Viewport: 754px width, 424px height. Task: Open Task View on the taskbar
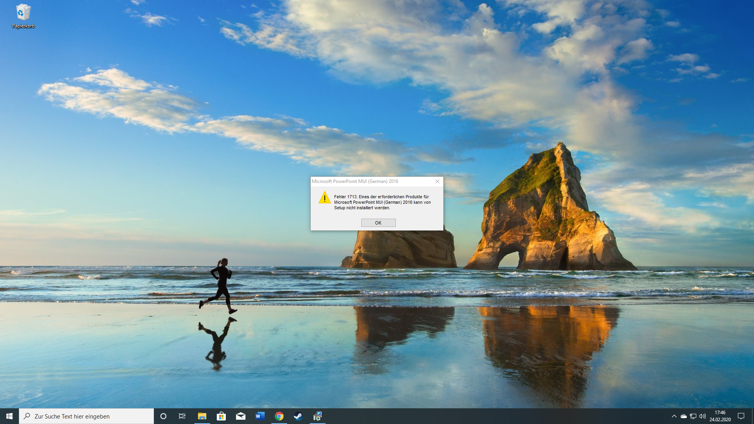182,416
